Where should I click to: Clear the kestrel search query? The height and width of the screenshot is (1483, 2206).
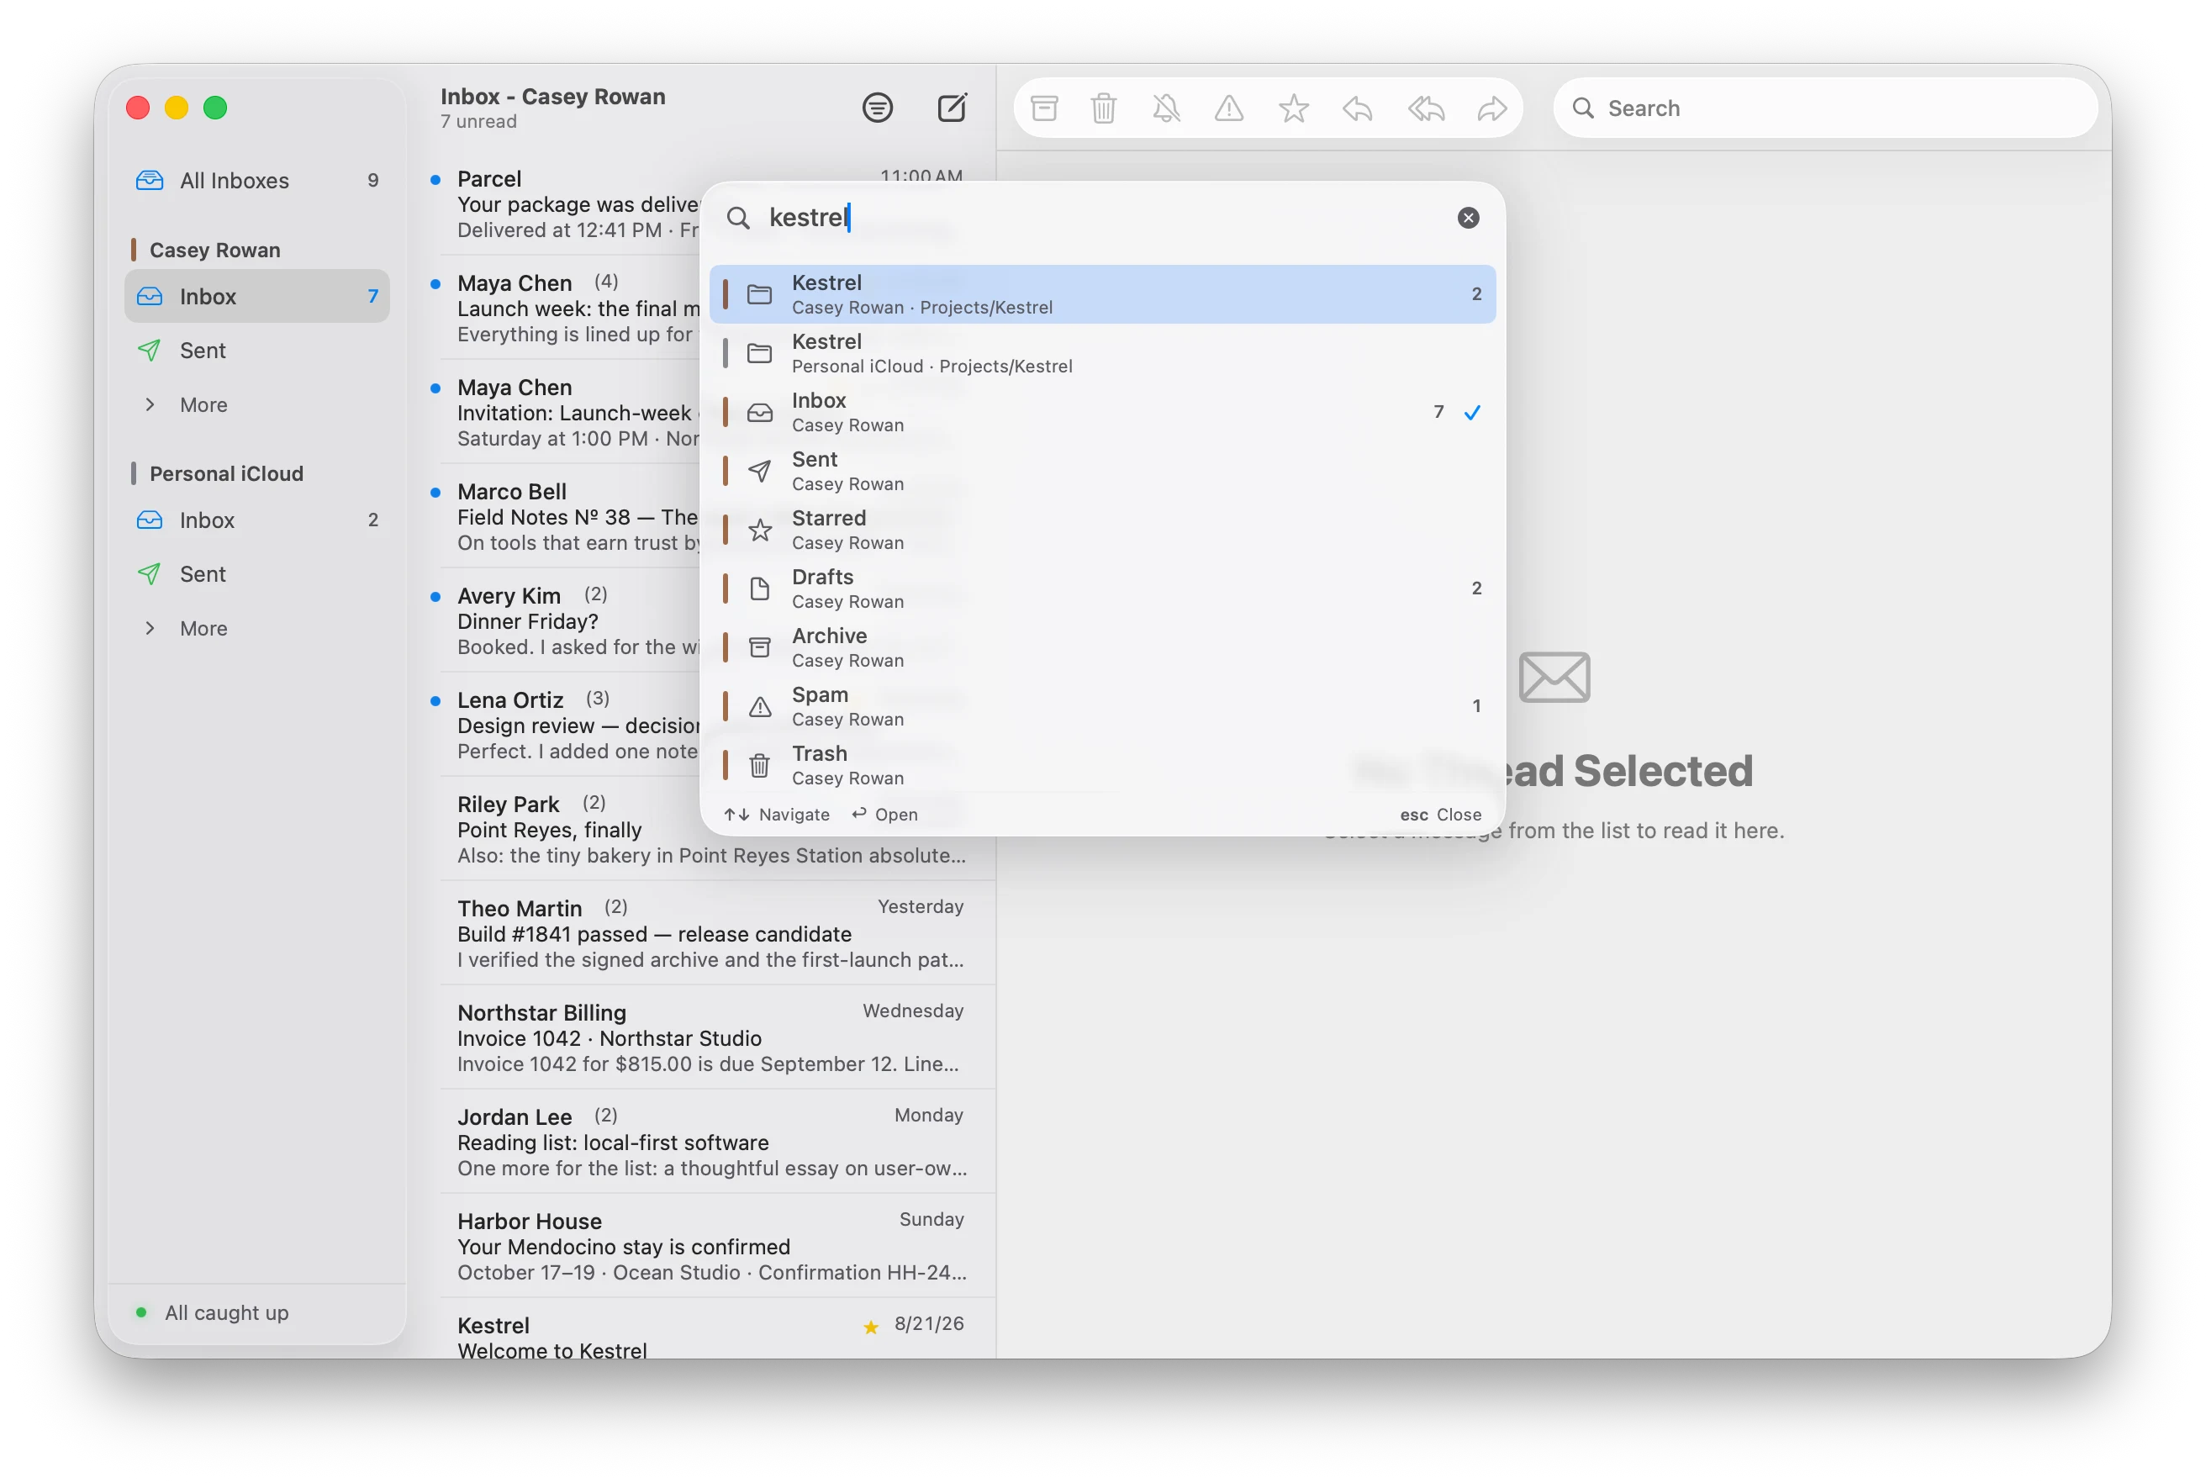click(1468, 218)
